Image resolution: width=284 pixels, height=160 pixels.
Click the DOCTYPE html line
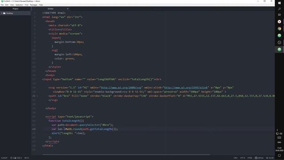point(54,13)
